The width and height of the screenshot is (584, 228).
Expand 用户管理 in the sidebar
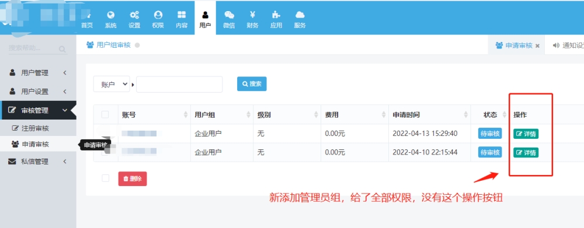(38, 73)
